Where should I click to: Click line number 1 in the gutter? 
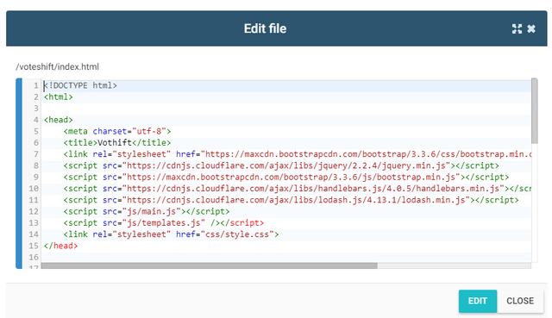(35, 86)
